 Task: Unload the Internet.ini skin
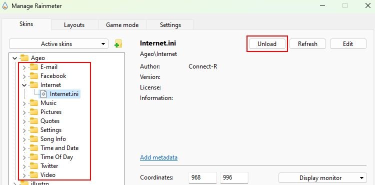click(267, 44)
